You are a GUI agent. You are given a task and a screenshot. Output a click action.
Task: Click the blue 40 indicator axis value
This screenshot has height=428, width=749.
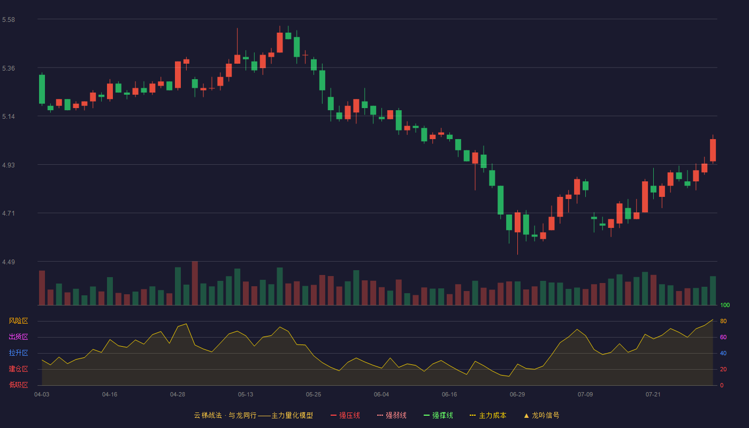click(x=723, y=353)
